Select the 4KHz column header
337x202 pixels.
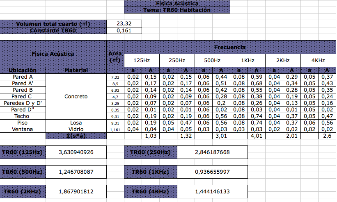[318, 60]
